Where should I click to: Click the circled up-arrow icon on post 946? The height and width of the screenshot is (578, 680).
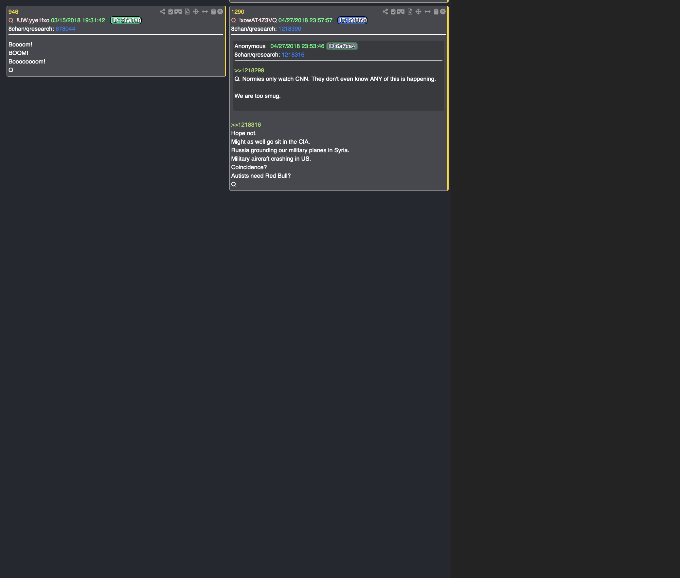(220, 12)
